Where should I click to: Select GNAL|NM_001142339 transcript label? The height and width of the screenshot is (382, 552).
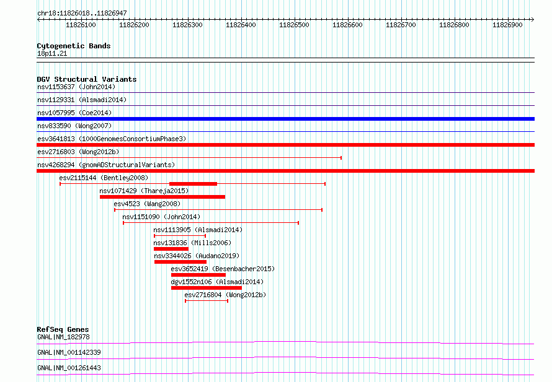click(x=69, y=352)
